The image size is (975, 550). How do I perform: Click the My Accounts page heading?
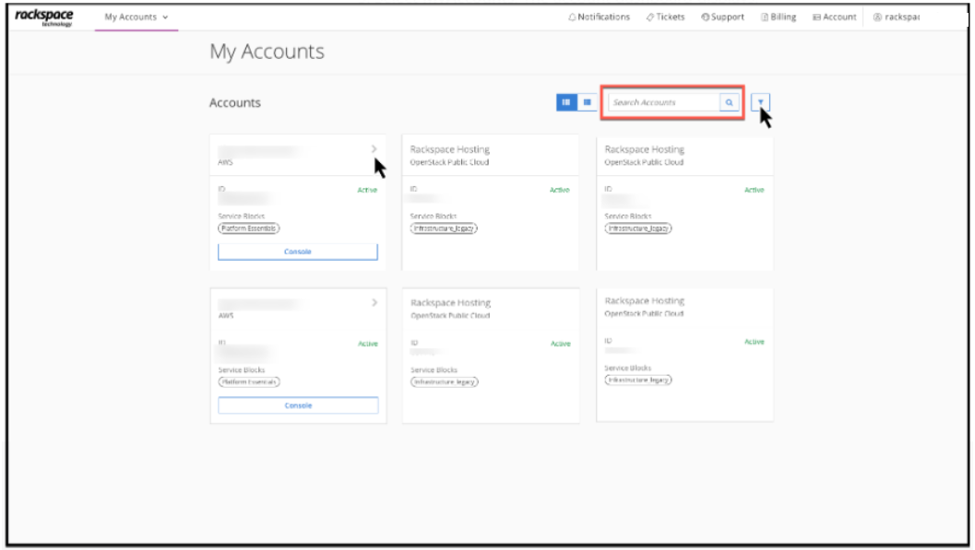pos(267,52)
